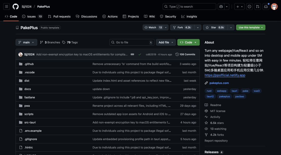Screen dimensions: 281x155
Task: Open the src-tauri folder icon
Action: 21,122
